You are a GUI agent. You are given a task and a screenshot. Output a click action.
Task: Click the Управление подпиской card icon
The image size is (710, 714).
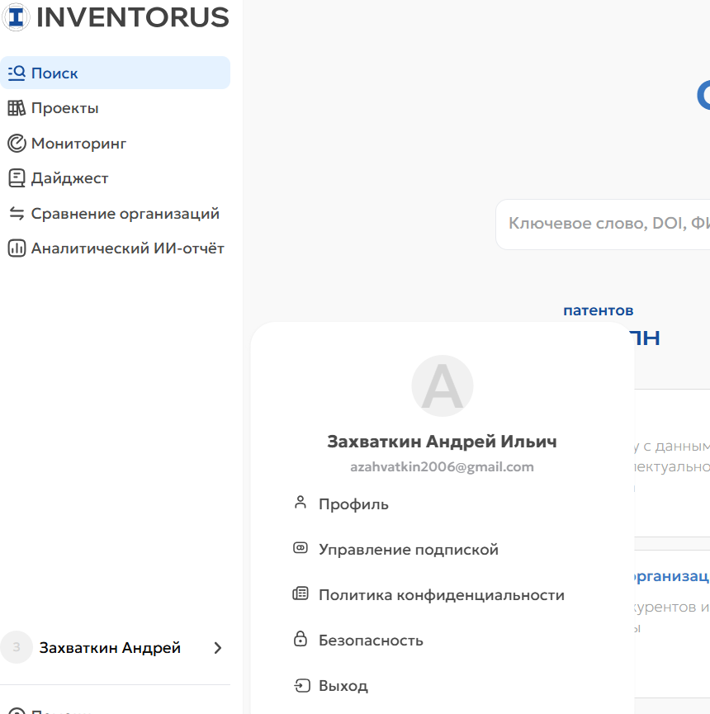coord(301,548)
